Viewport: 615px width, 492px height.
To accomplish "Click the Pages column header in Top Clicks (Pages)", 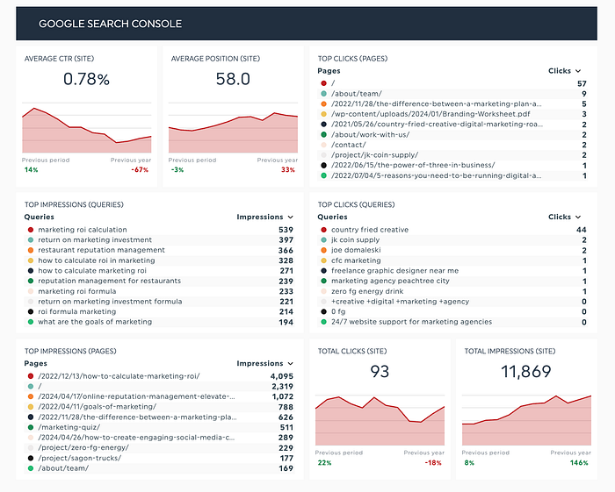I will coord(329,71).
